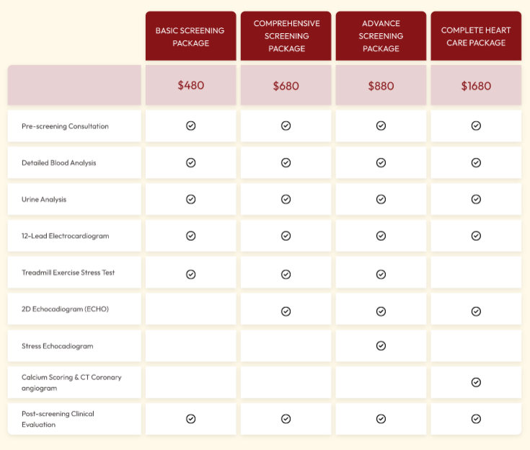Click Complete Heart Care checkmark for Calcium Scoring
Image resolution: width=530 pixels, height=450 pixels.
[476, 382]
